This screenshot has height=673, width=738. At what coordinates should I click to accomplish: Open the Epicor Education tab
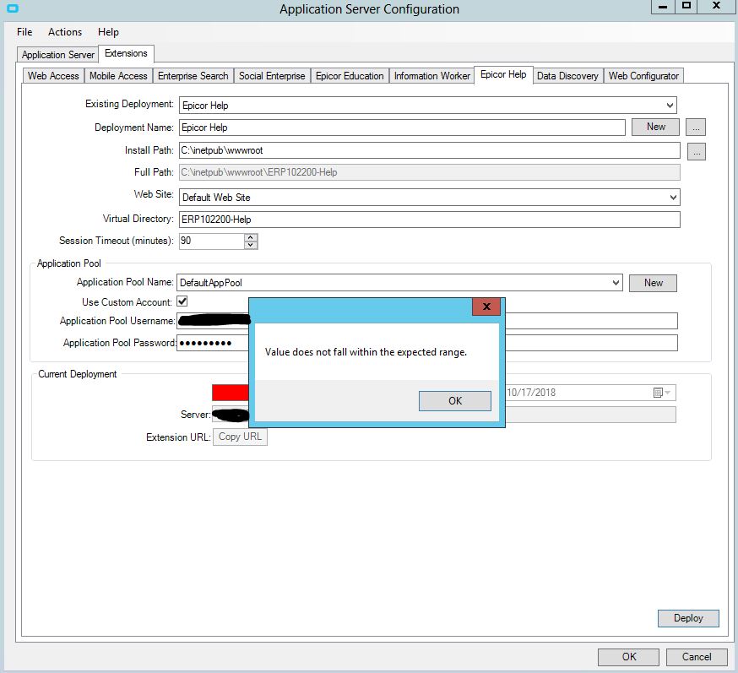coord(350,76)
